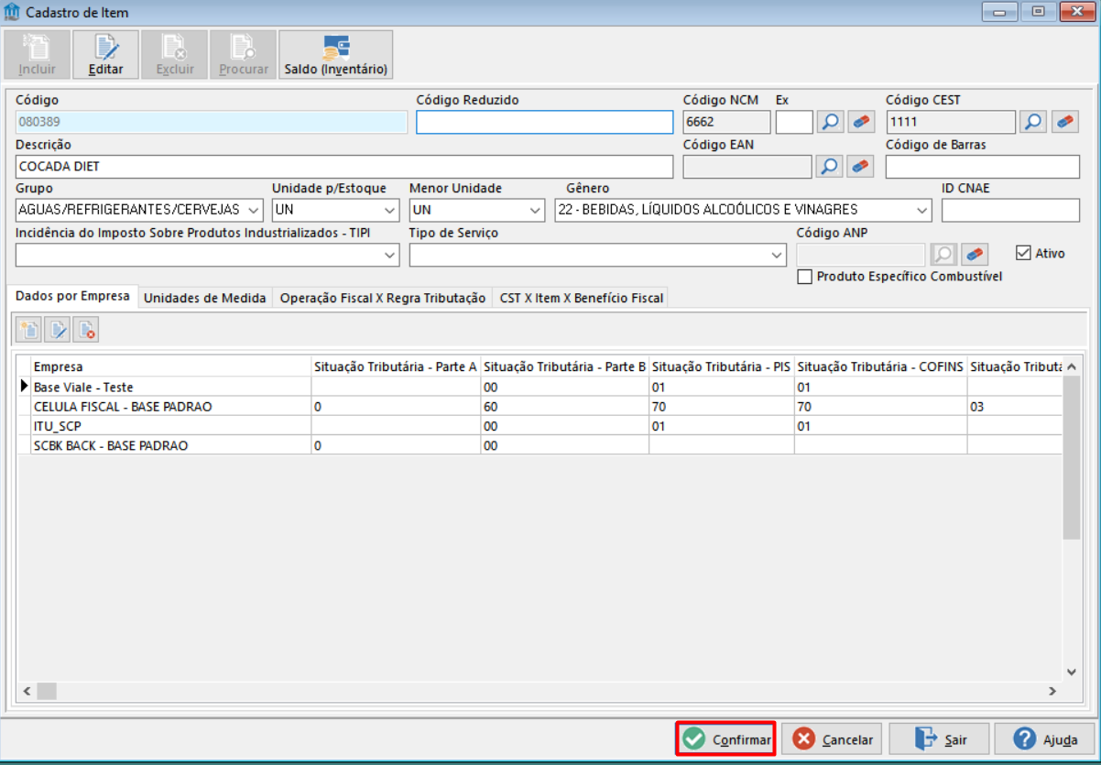The height and width of the screenshot is (765, 1101).
Task: Open the Unidade p/Estoque dropdown
Action: 389,210
